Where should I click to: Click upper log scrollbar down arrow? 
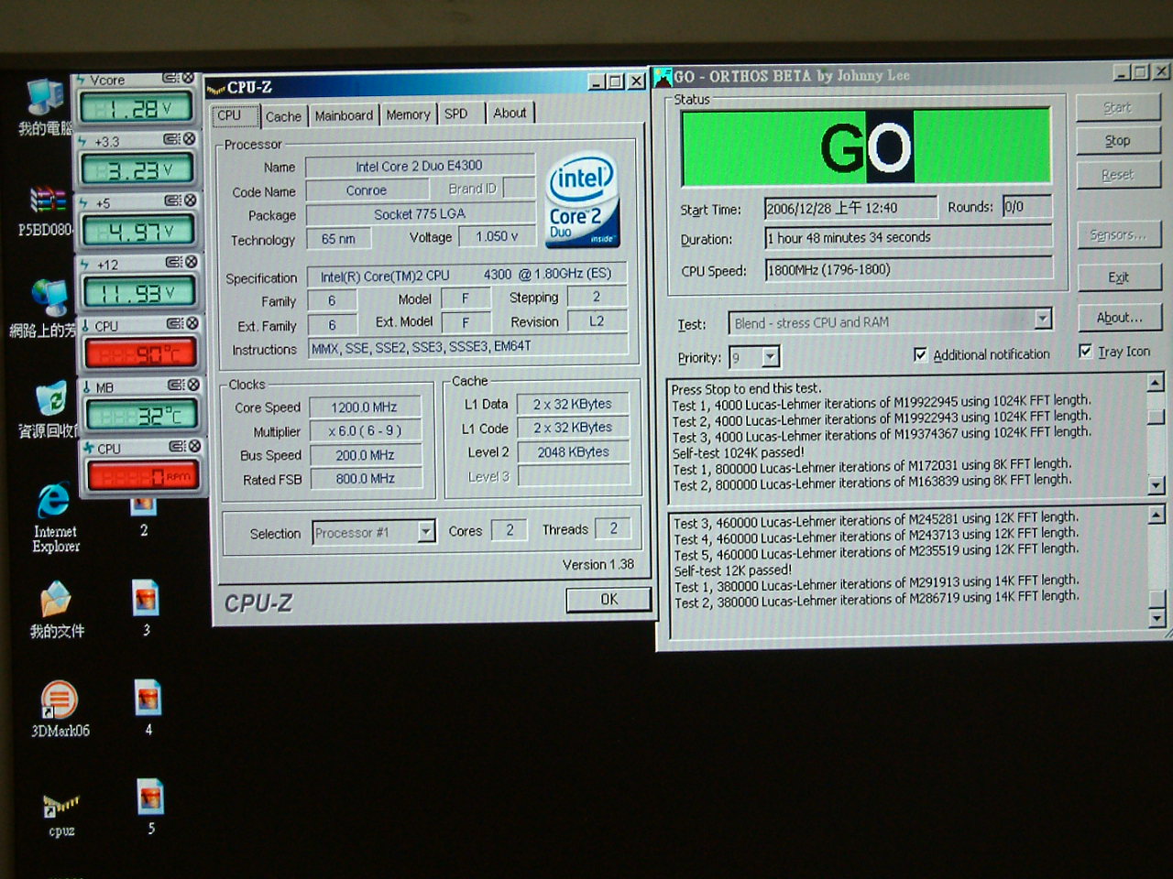pyautogui.click(x=1157, y=484)
